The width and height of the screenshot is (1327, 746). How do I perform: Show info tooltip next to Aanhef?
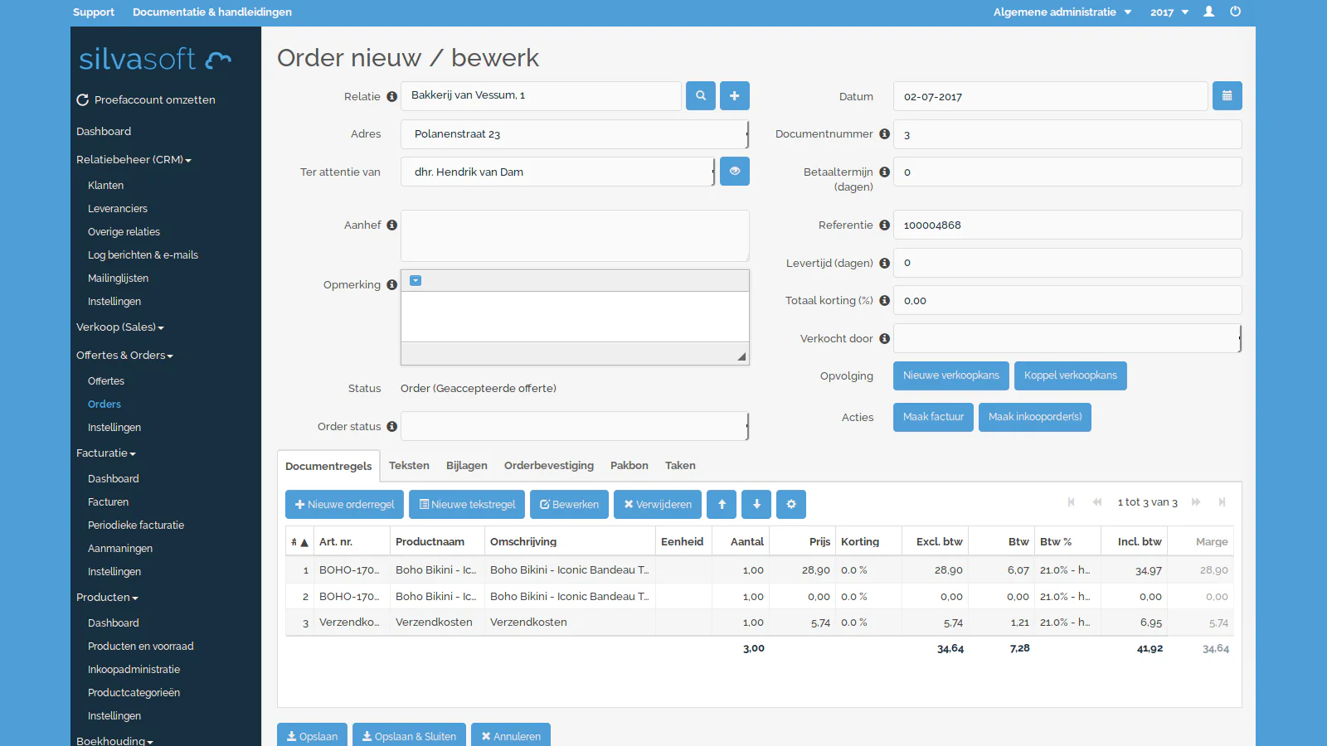click(x=392, y=225)
